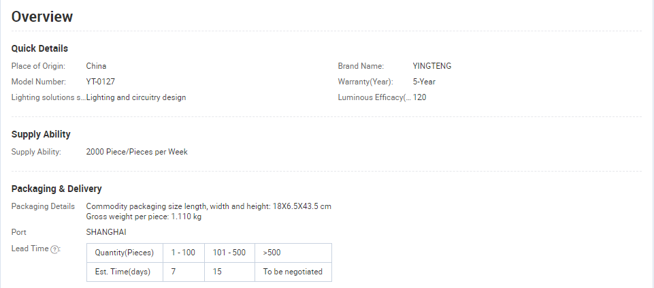This screenshot has width=654, height=288.
Task: Click the 101 - 500 quantity cell
Action: (229, 253)
